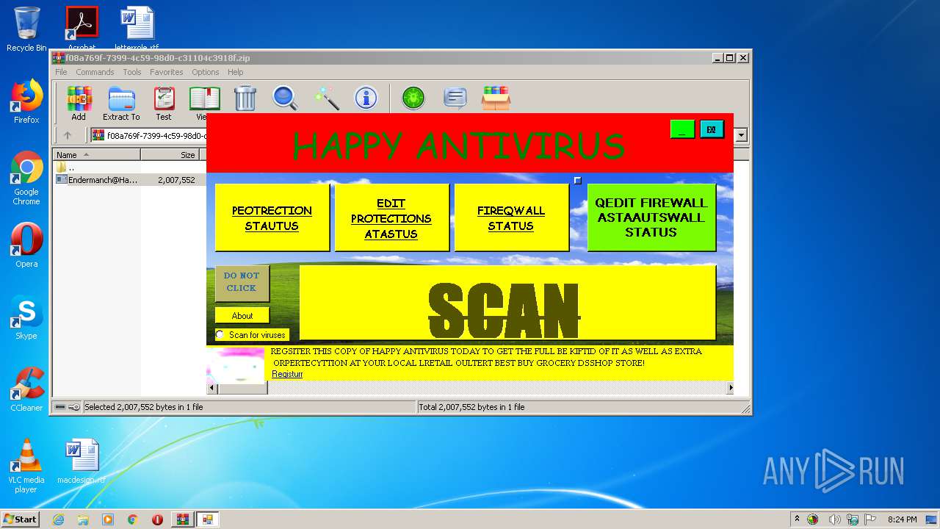The image size is (940, 529).
Task: Click the Start button
Action: coord(20,519)
